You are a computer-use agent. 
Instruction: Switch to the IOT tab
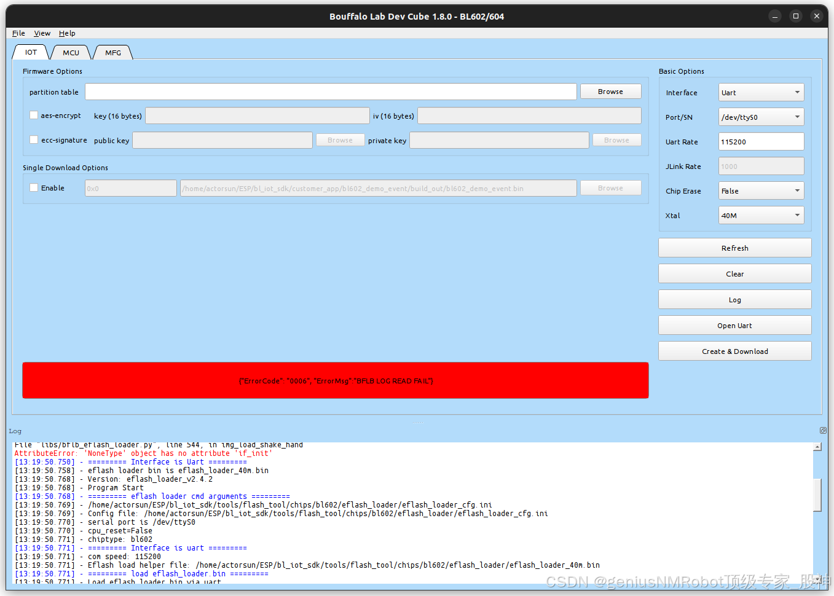[31, 52]
